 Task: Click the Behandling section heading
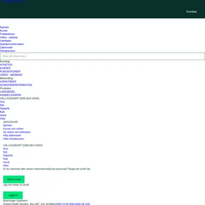pyautogui.click(x=7, y=78)
